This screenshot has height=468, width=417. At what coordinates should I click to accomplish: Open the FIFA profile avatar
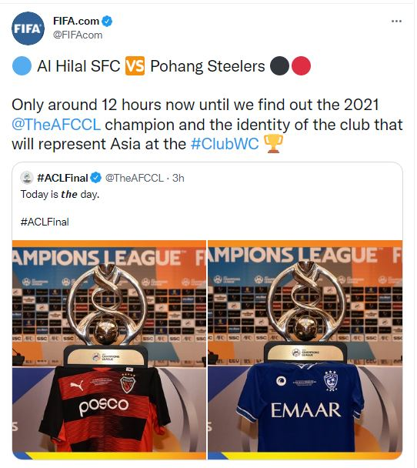click(28, 28)
